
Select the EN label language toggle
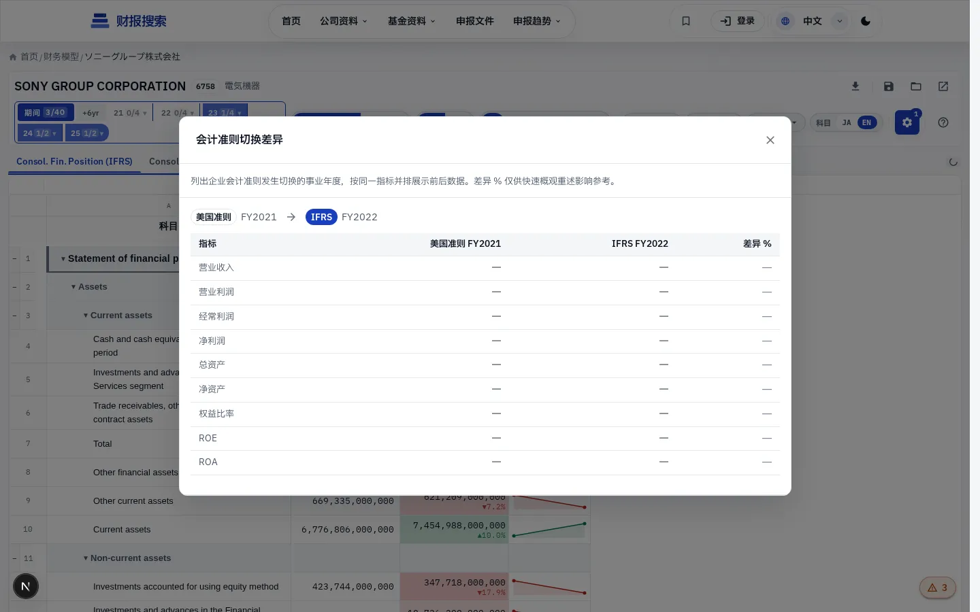tap(866, 123)
